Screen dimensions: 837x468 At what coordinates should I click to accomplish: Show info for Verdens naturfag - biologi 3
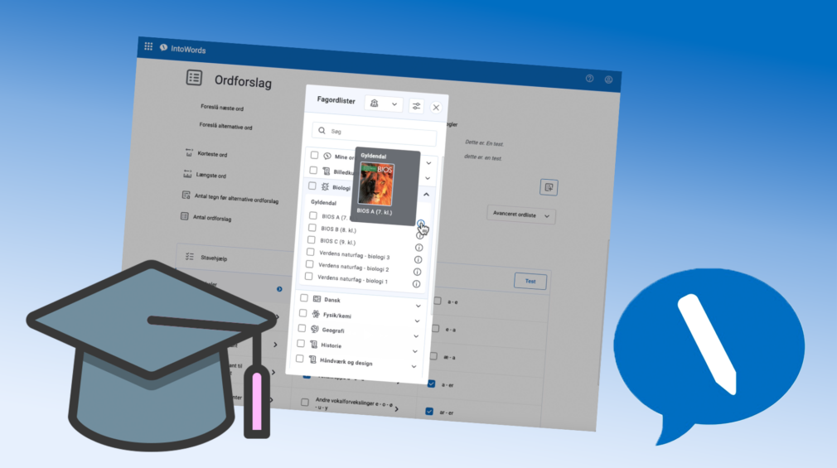click(x=418, y=260)
